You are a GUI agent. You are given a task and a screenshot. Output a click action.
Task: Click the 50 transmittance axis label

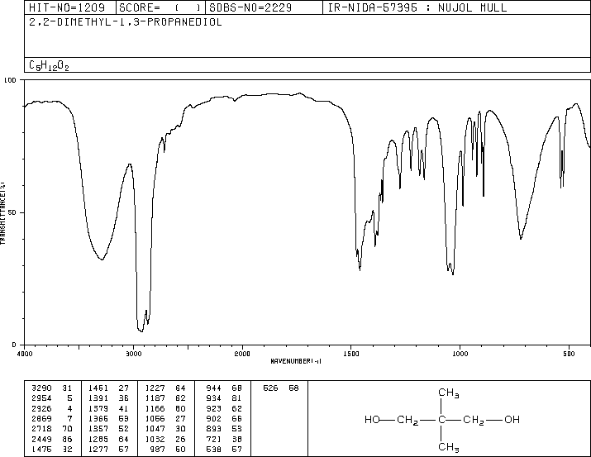(12, 212)
